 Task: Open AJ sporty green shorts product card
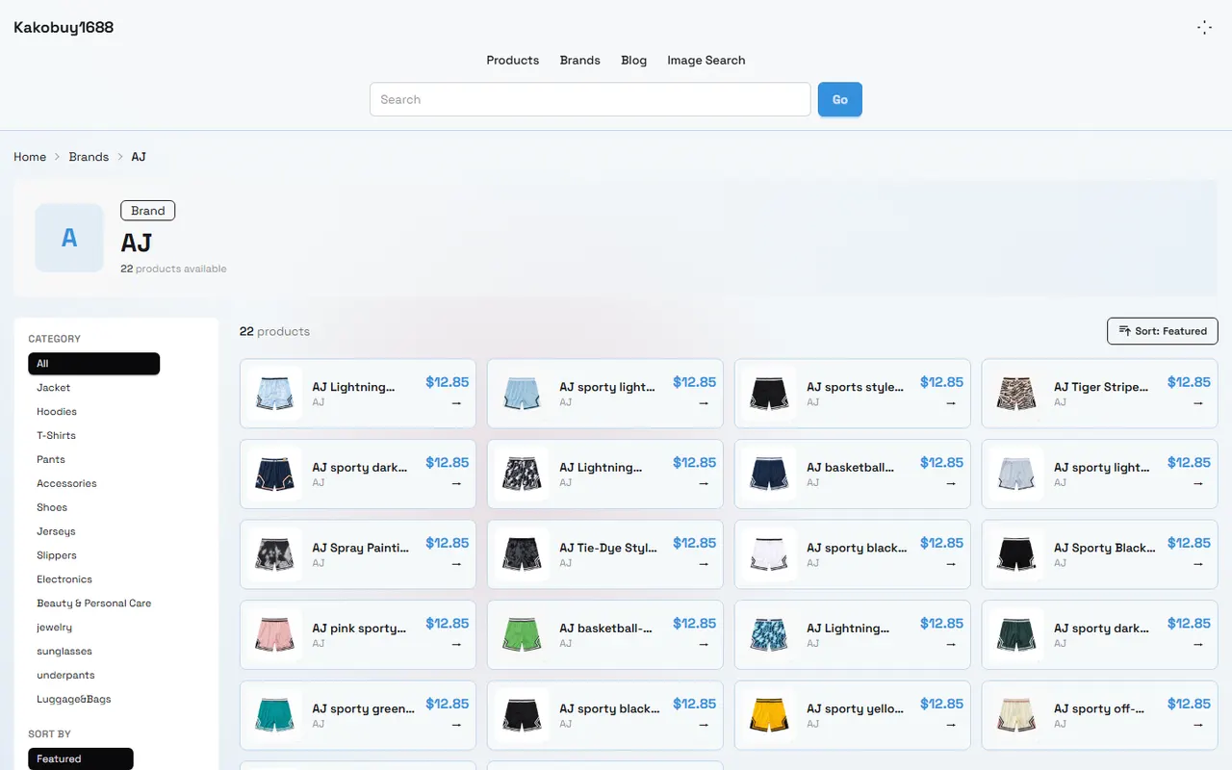click(358, 715)
